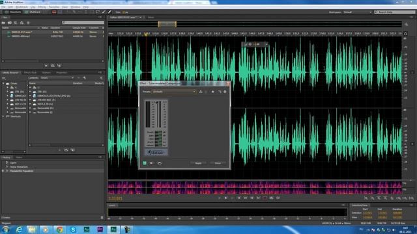Click transport Record button
Viewport: 417px width, 234px height.
pos(265,198)
